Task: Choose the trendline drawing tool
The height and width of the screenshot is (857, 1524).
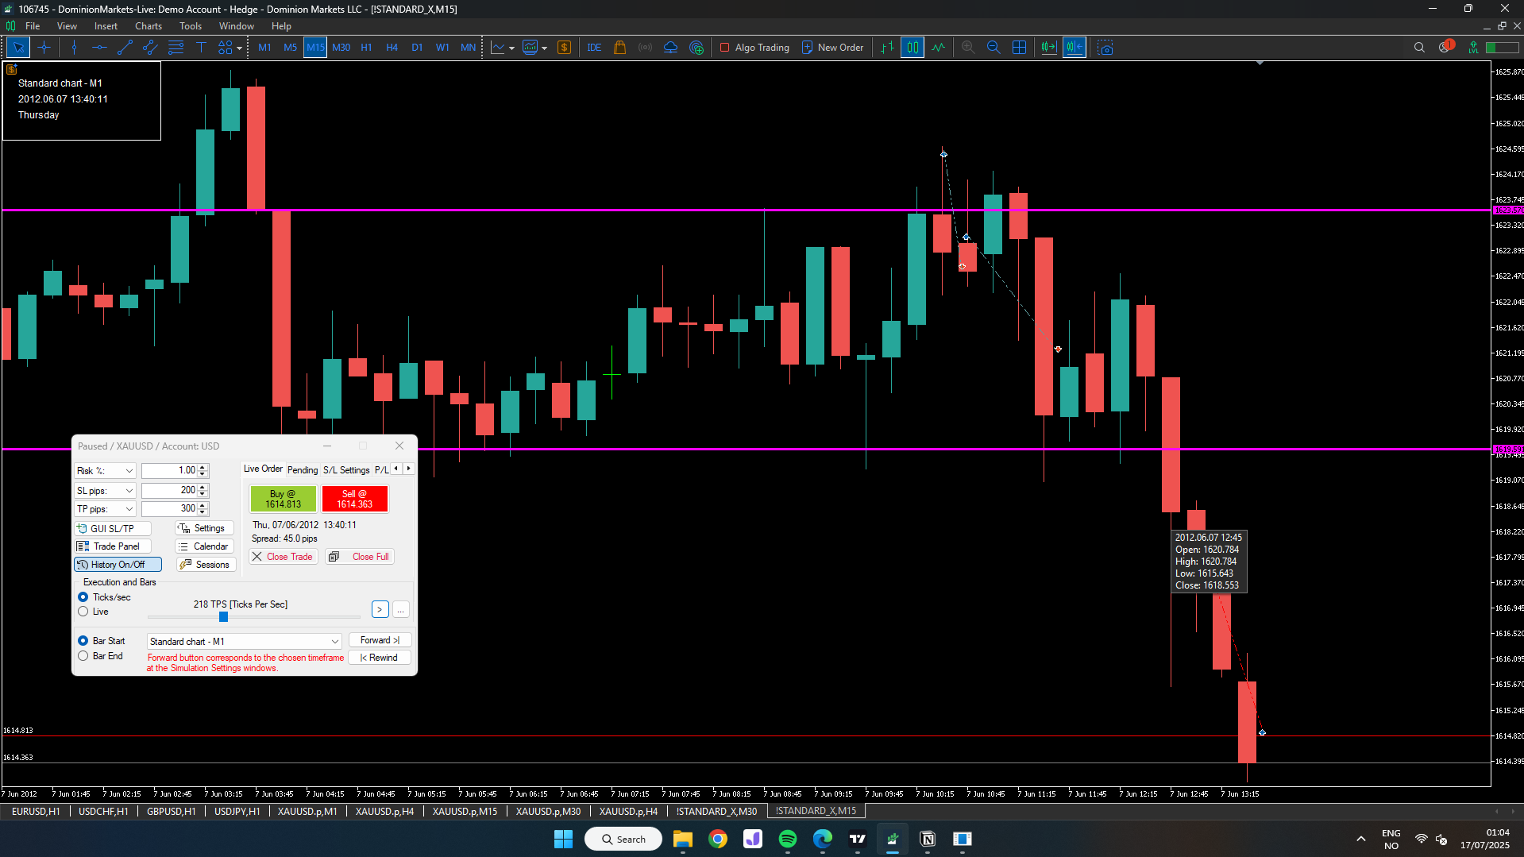Action: point(125,48)
